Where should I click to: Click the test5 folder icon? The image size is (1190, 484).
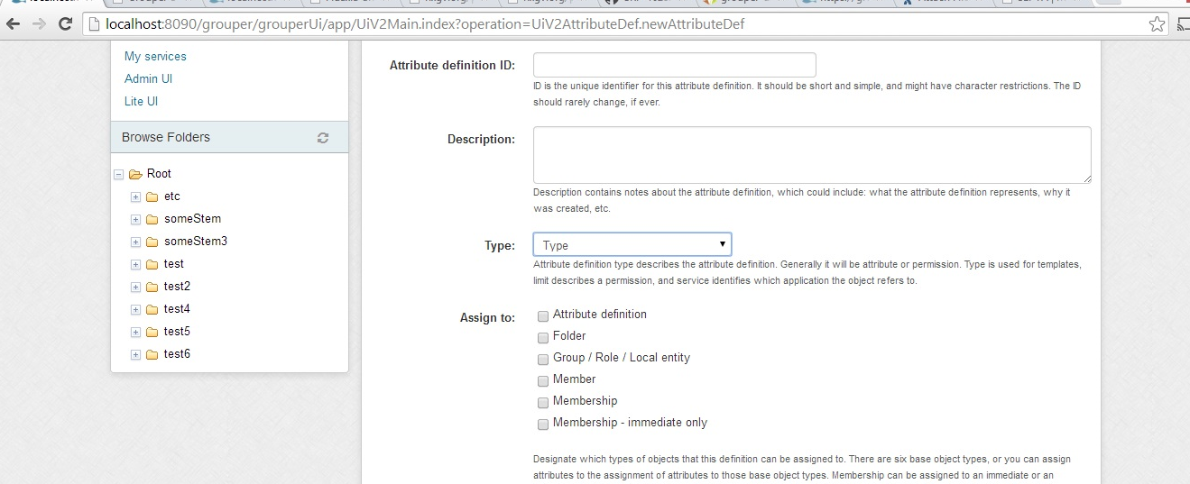[152, 332]
